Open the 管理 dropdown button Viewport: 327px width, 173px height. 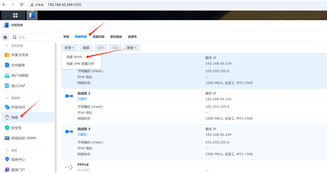131,48
